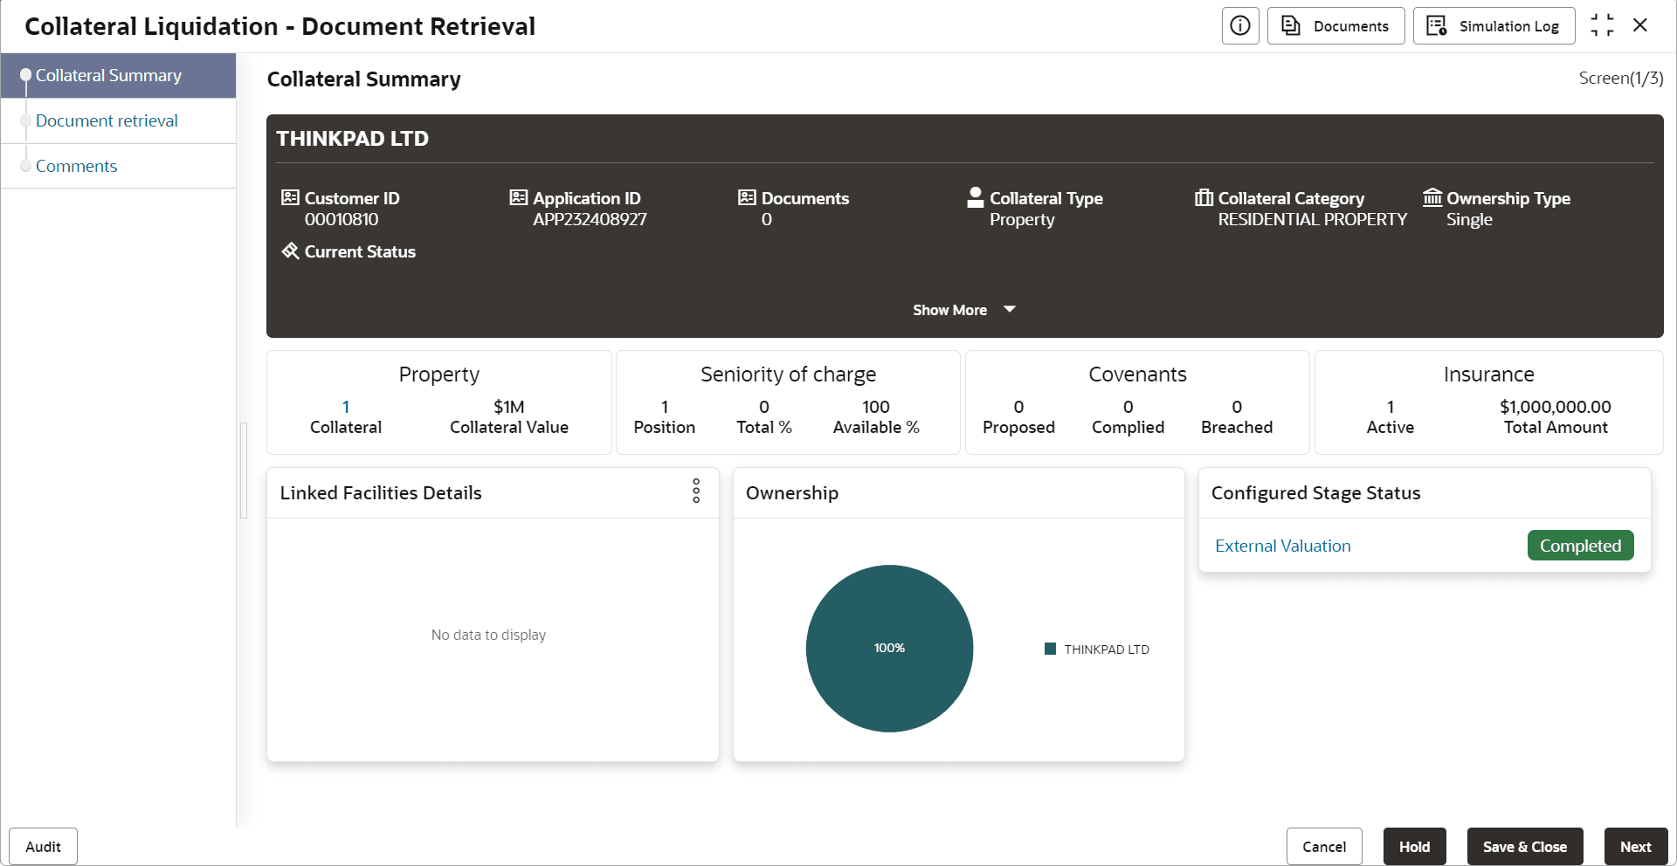Image resolution: width=1677 pixels, height=866 pixels.
Task: Click the Ownership pie chart slice
Action: tap(889, 649)
